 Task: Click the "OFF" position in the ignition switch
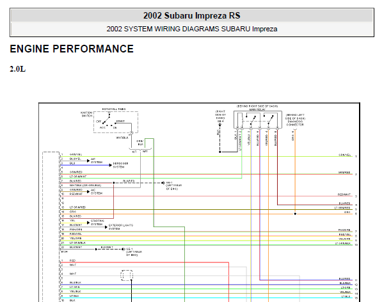(99, 122)
